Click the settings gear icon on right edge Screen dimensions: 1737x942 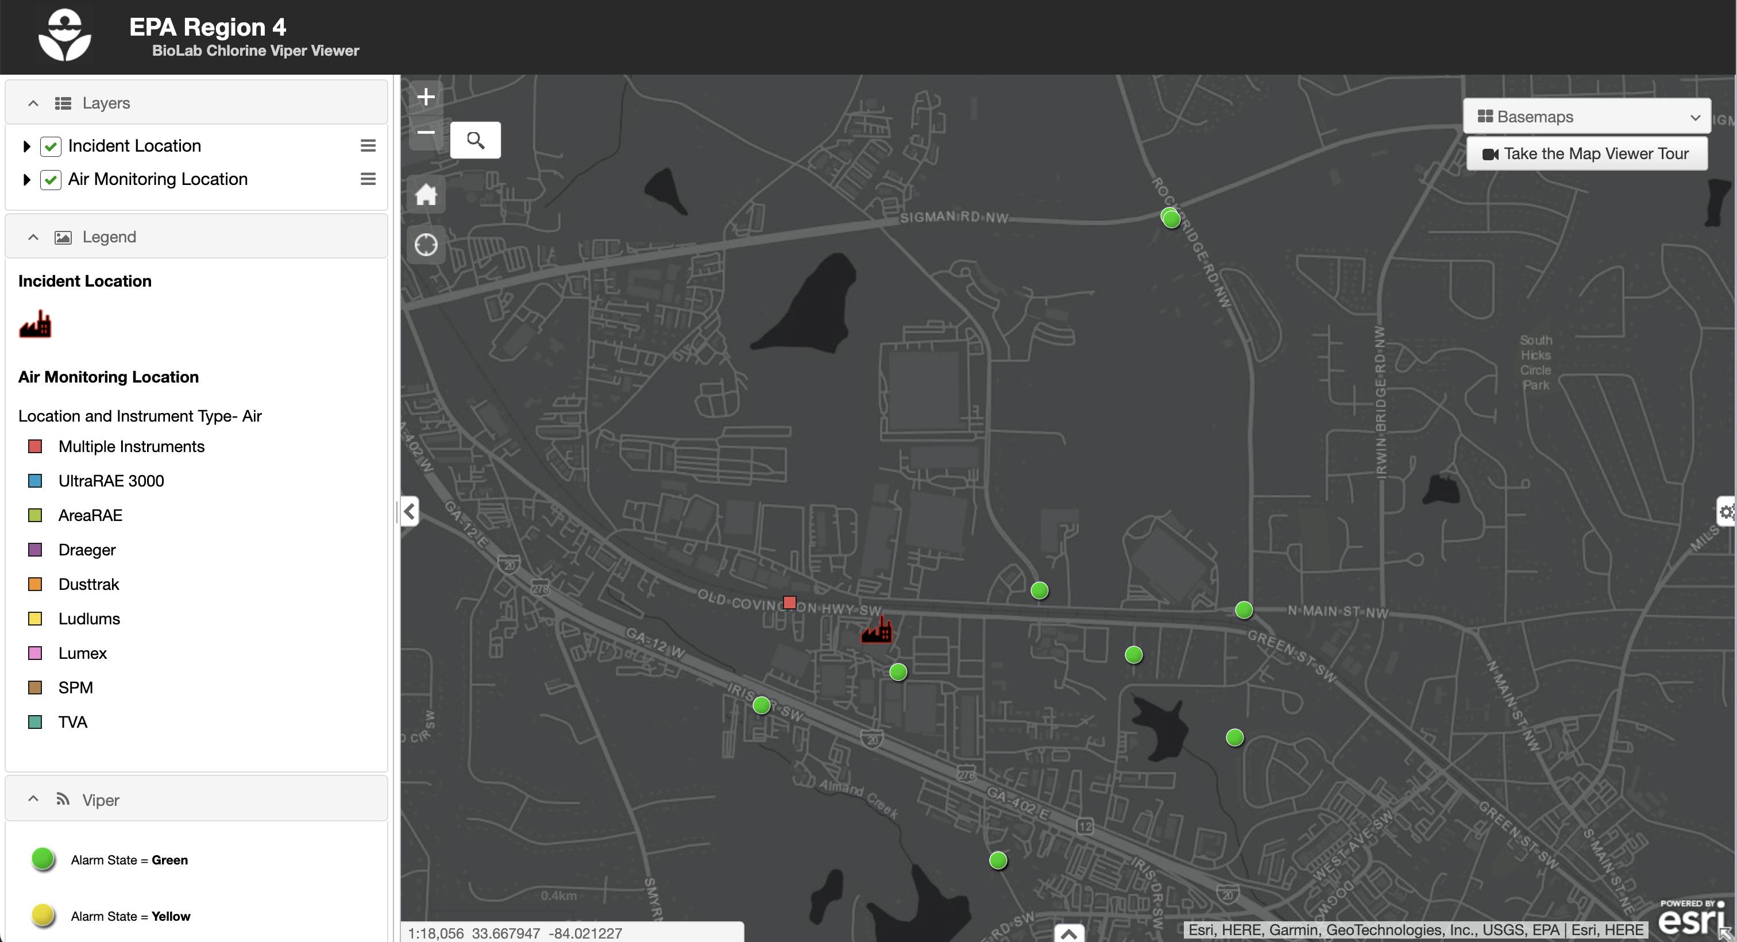coord(1727,512)
